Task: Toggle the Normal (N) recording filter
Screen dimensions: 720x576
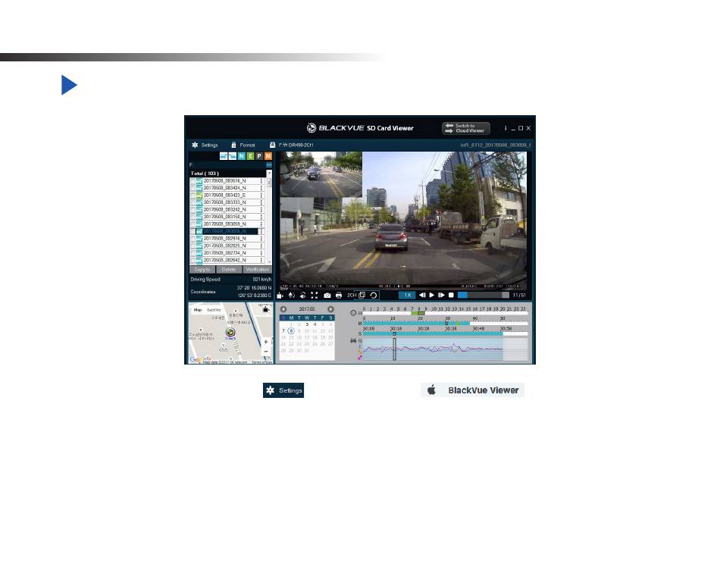Action: tap(242, 156)
